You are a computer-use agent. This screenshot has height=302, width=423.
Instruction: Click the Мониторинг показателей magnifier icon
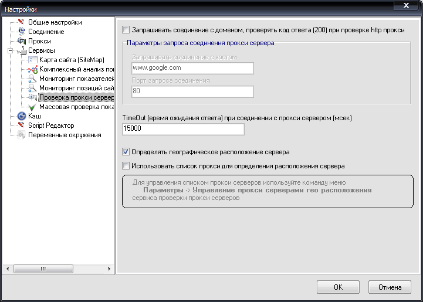tap(33, 79)
